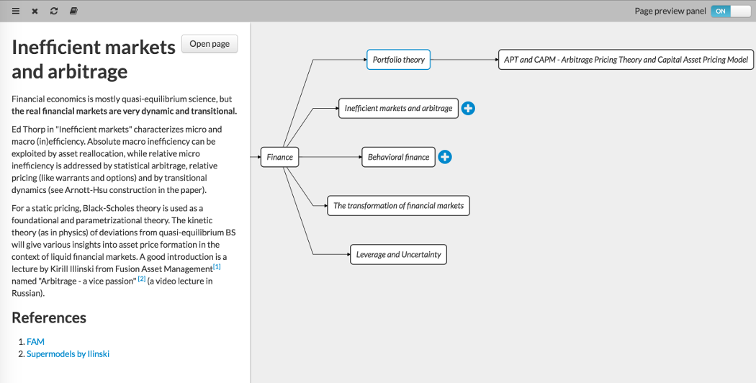Turn off the Page preview panel switch
Viewport: 756px width, 383px height.
[730, 11]
